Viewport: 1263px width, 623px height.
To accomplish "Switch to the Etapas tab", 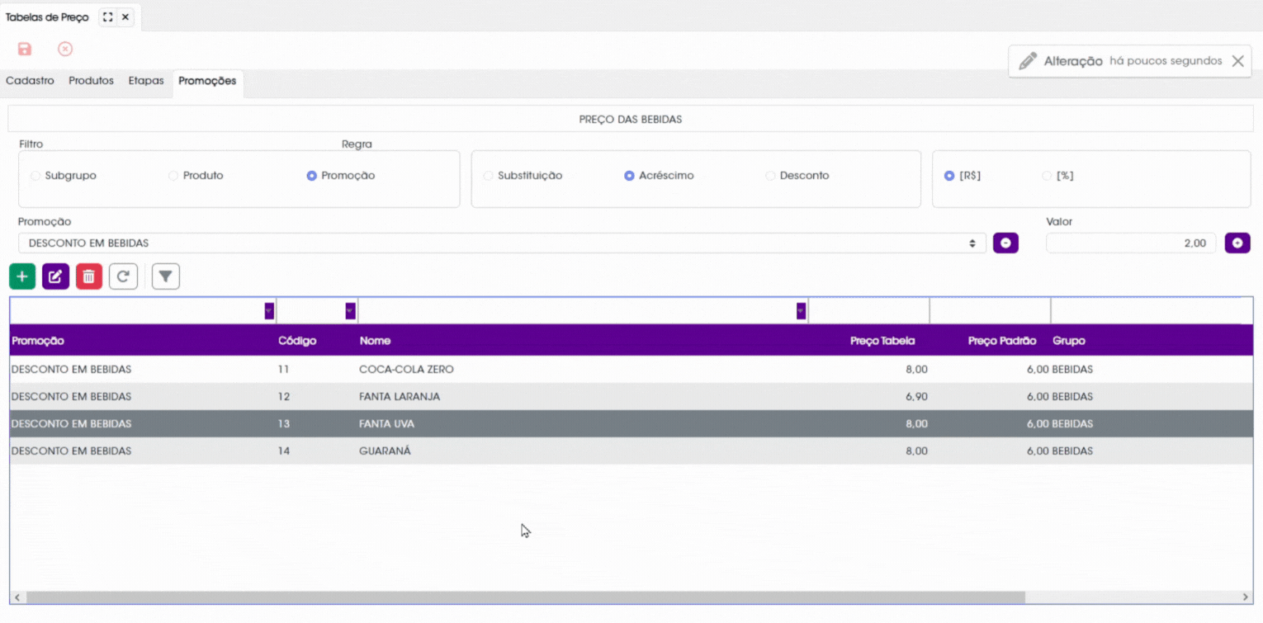I will [146, 81].
